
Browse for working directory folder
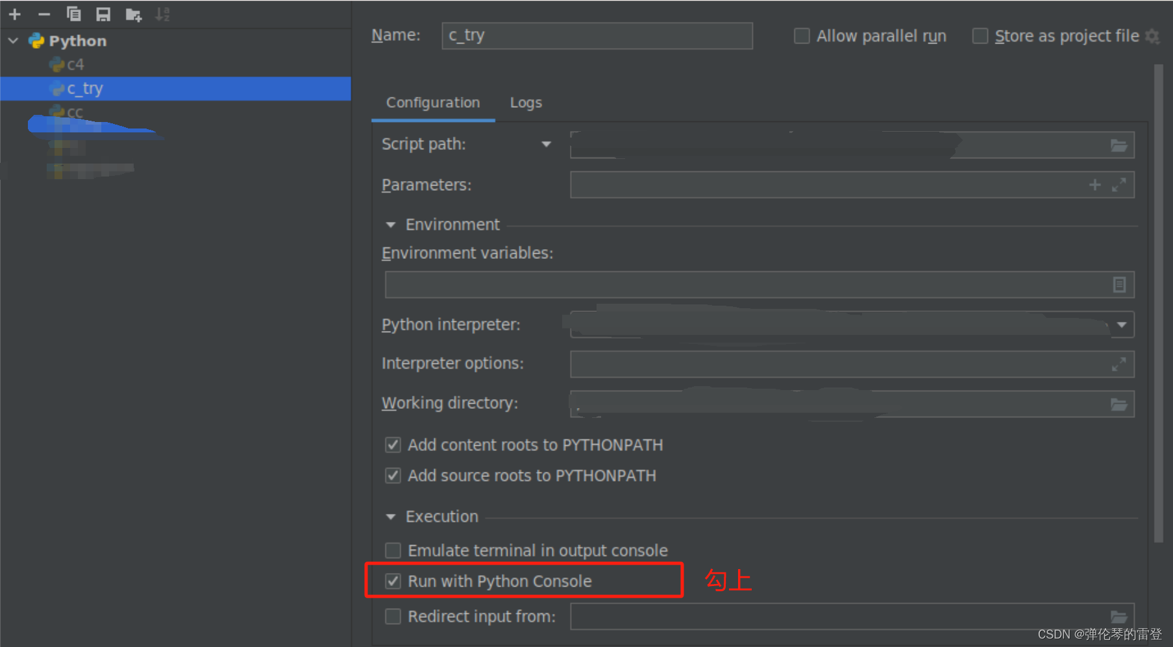(1118, 404)
